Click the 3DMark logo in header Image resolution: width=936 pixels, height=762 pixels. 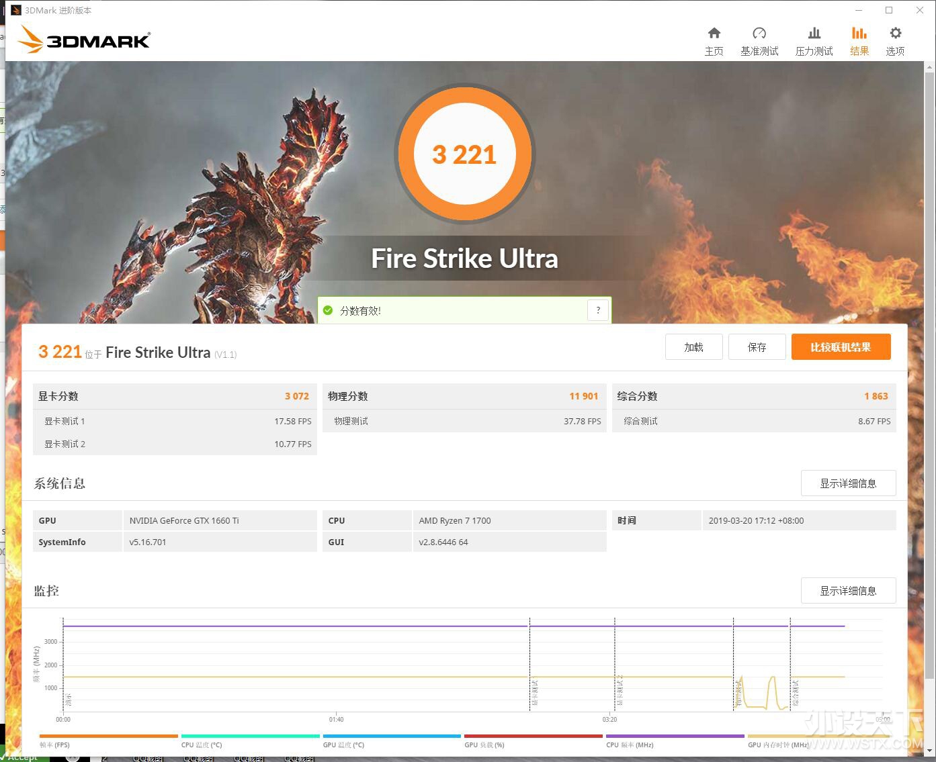[x=84, y=40]
